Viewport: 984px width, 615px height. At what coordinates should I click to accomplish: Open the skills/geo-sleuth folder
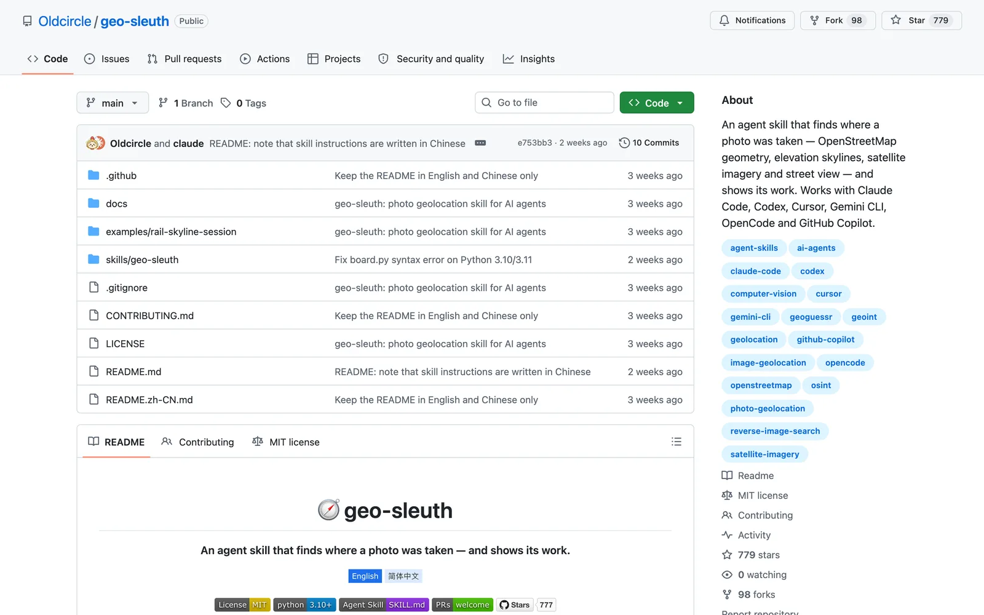click(x=142, y=260)
